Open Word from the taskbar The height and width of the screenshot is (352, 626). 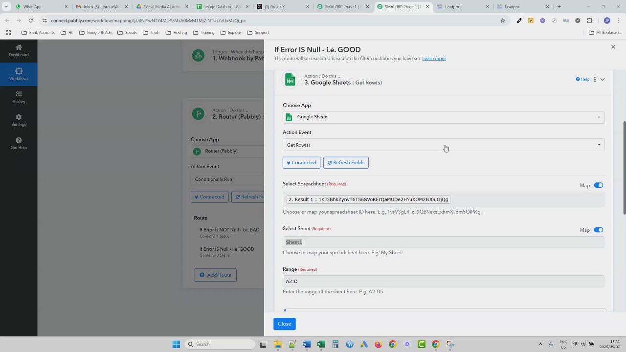(x=306, y=344)
